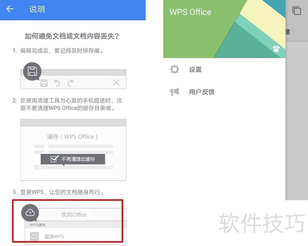Tap the WPS云服务 section label
Screen dimensions: 308x246
(x=37, y=225)
